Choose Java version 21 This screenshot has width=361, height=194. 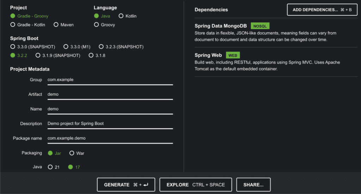tap(50, 167)
